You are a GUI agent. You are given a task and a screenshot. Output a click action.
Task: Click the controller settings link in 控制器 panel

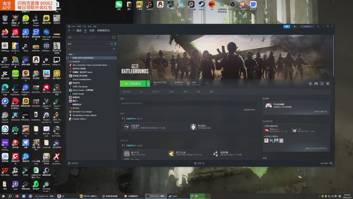tap(321, 111)
